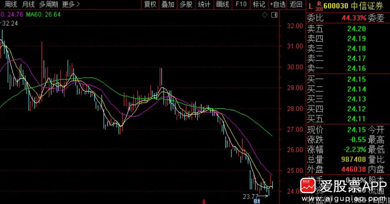The width and height of the screenshot is (390, 204).
Task: Switch to weekly chart 周线
Action: [x=11, y=4]
